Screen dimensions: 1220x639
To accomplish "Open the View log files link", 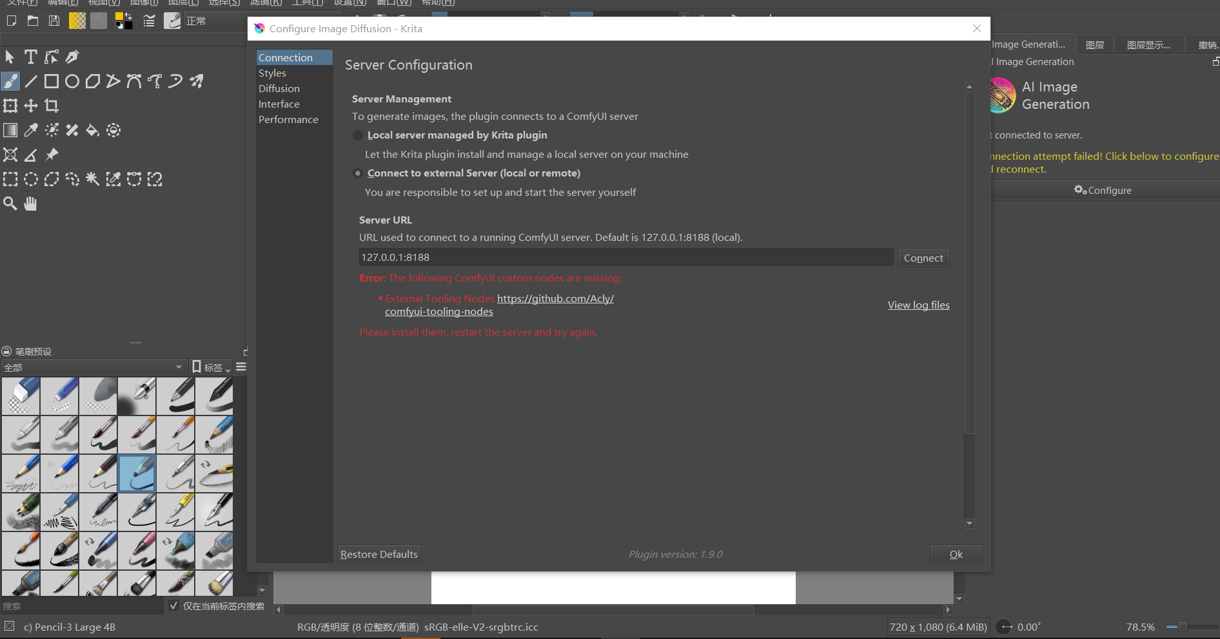I will [918, 305].
